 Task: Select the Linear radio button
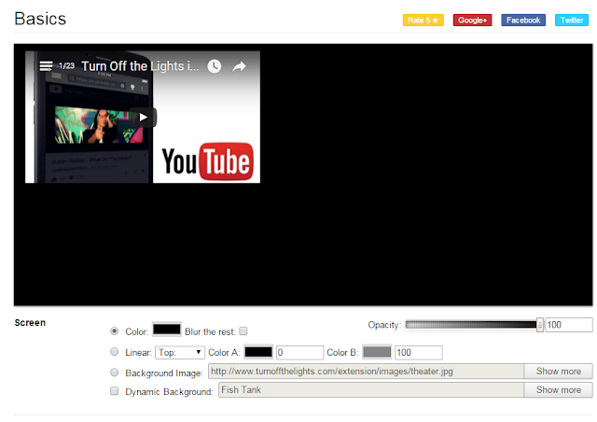(114, 351)
